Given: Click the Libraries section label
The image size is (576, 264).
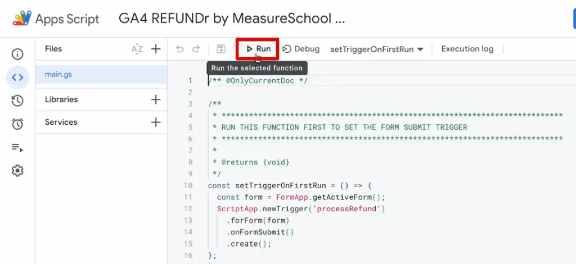Looking at the screenshot, I should pyautogui.click(x=61, y=99).
